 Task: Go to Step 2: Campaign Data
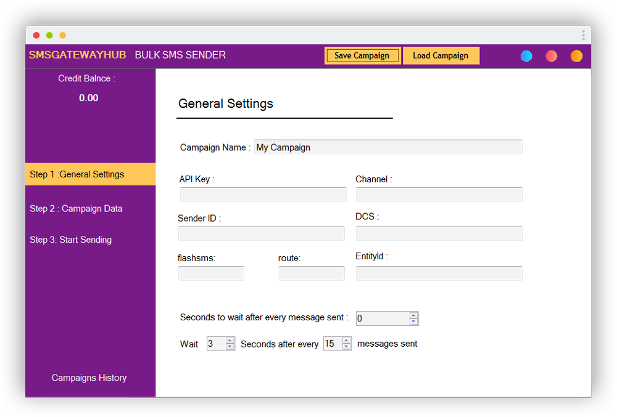click(76, 209)
